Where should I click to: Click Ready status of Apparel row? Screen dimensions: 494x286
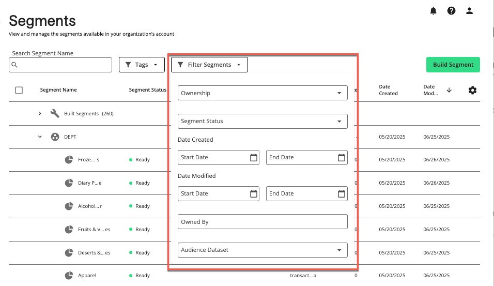[x=140, y=275]
